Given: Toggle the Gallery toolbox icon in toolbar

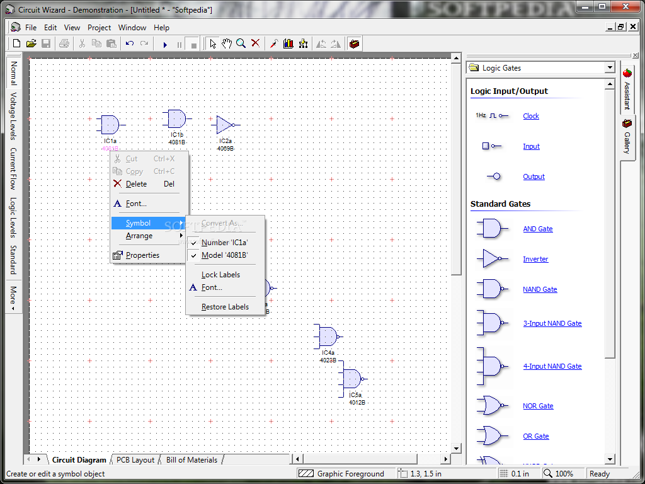Looking at the screenshot, I should coord(354,43).
